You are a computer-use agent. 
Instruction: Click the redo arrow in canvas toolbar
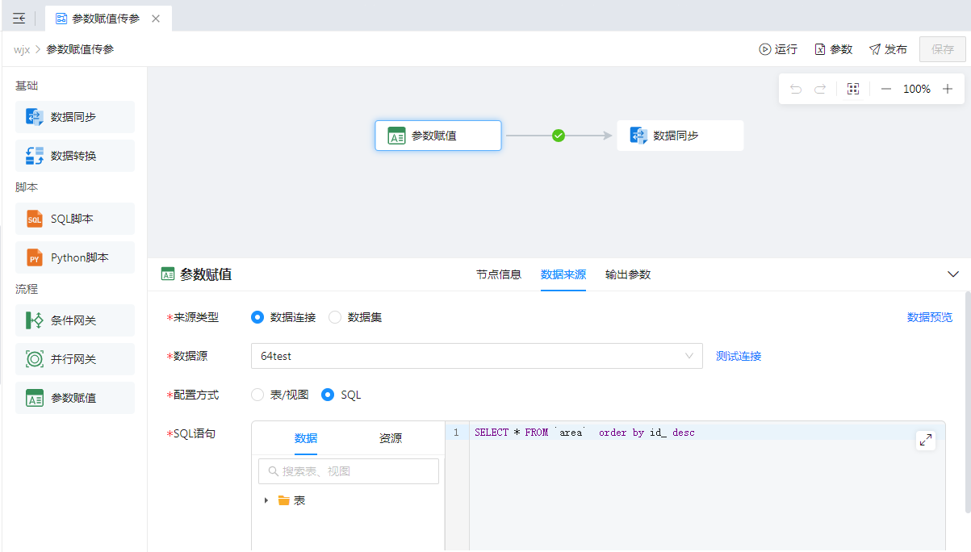coord(820,89)
